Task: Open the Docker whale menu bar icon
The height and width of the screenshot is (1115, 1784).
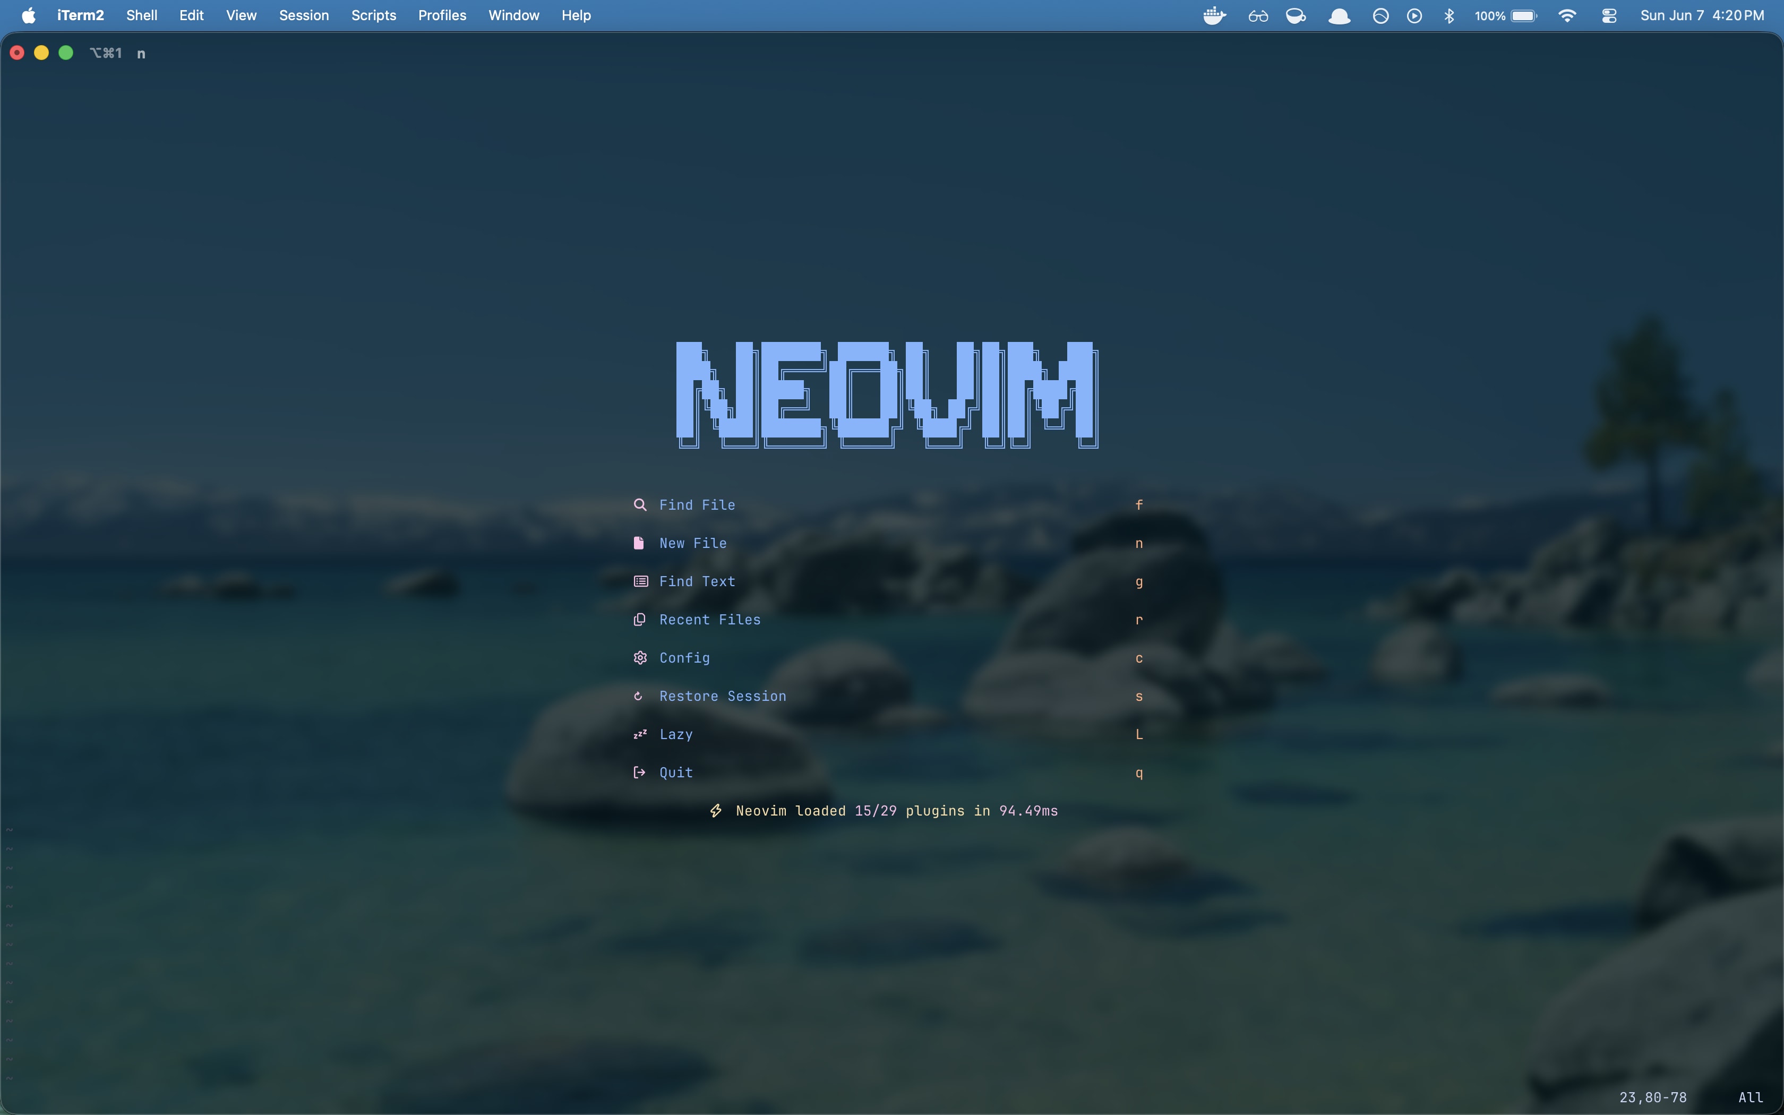Action: click(x=1214, y=15)
